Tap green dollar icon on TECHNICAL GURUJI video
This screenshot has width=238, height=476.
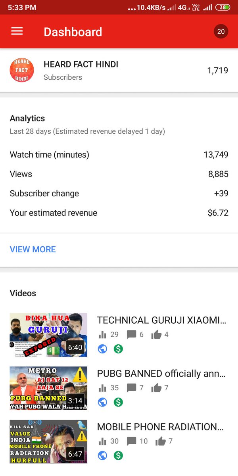(118, 349)
